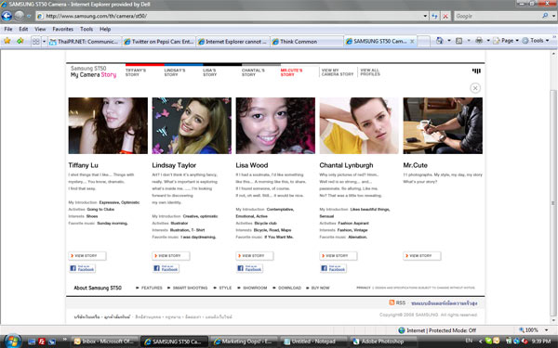Open Home button dropdown arrow

(449, 41)
